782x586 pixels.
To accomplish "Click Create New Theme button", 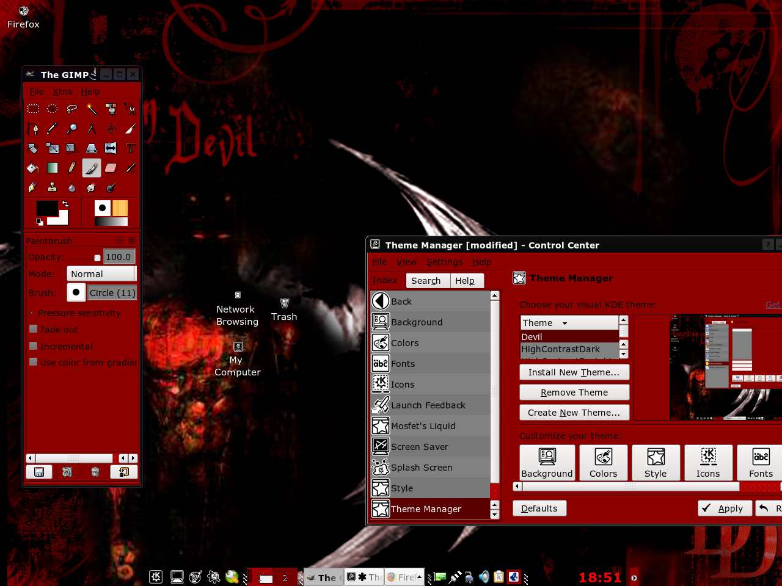I will 574,413.
